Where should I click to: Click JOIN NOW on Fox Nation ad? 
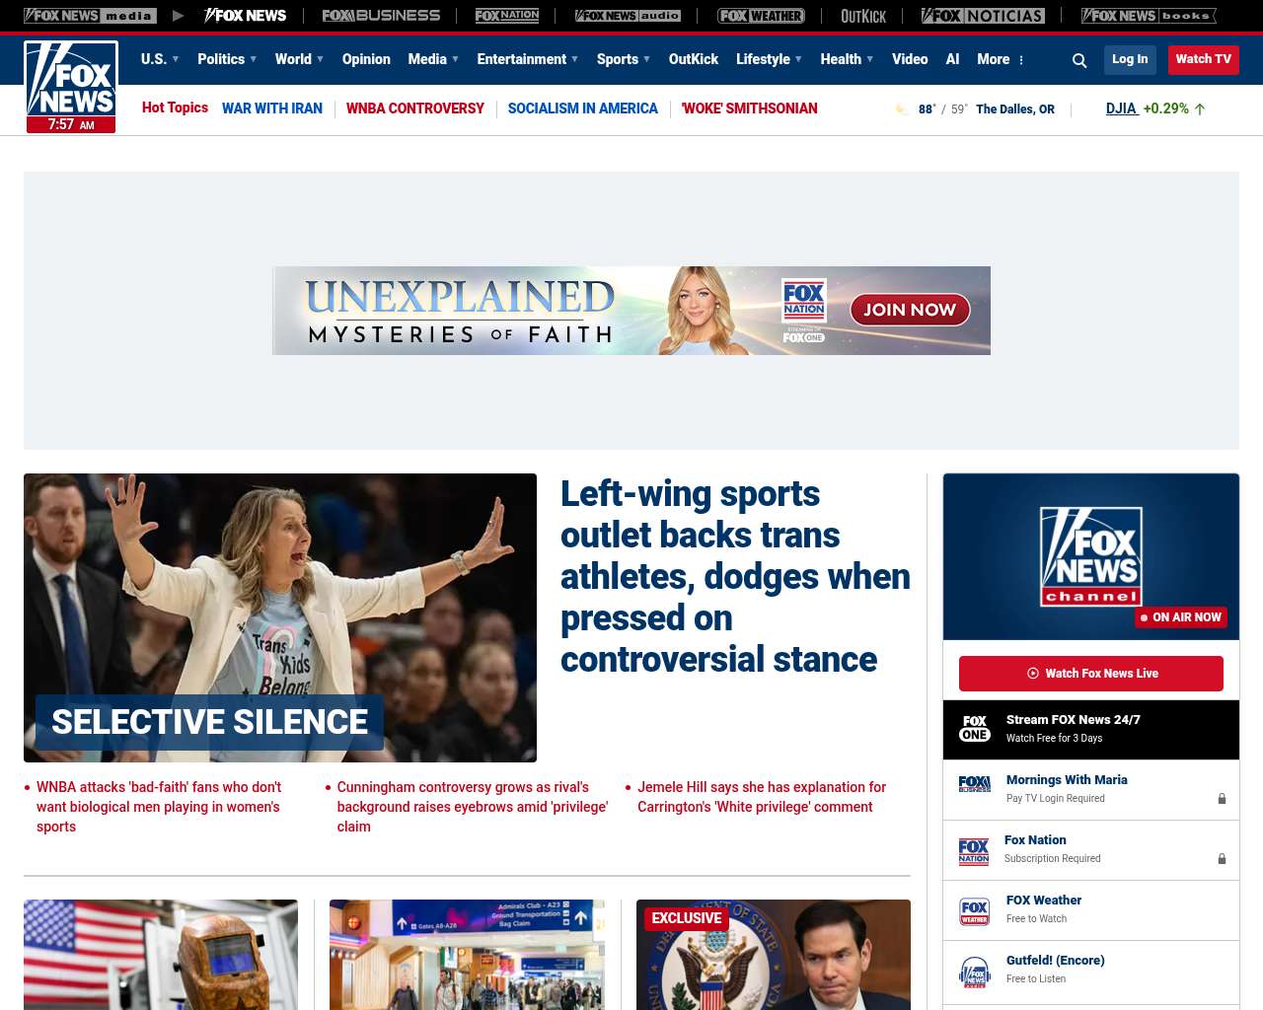(910, 310)
